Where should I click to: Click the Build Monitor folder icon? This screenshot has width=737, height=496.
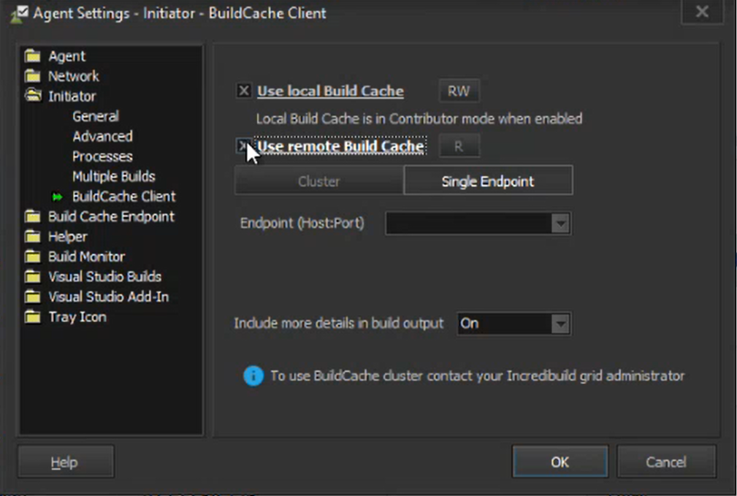point(31,256)
